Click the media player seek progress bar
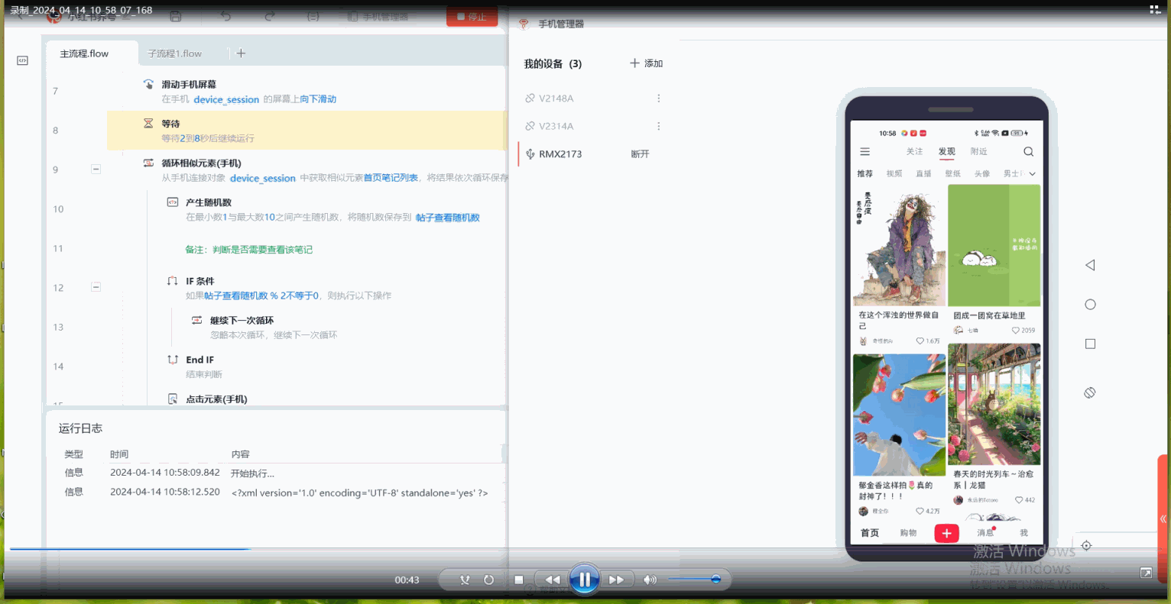Viewport: 1171px width, 604px height. pyautogui.click(x=585, y=548)
